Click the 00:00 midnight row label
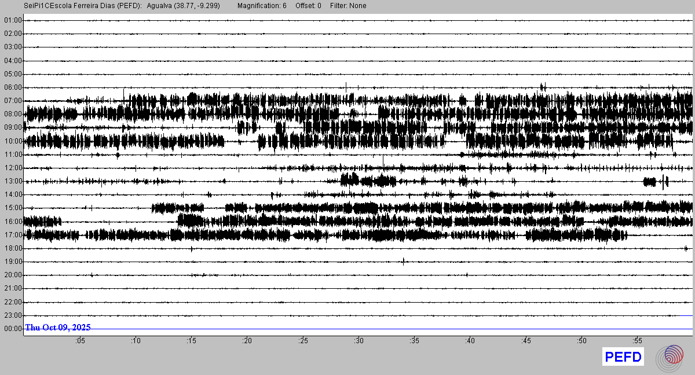 (x=12, y=329)
